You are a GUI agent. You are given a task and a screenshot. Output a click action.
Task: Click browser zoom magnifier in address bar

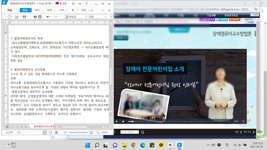click(256, 10)
